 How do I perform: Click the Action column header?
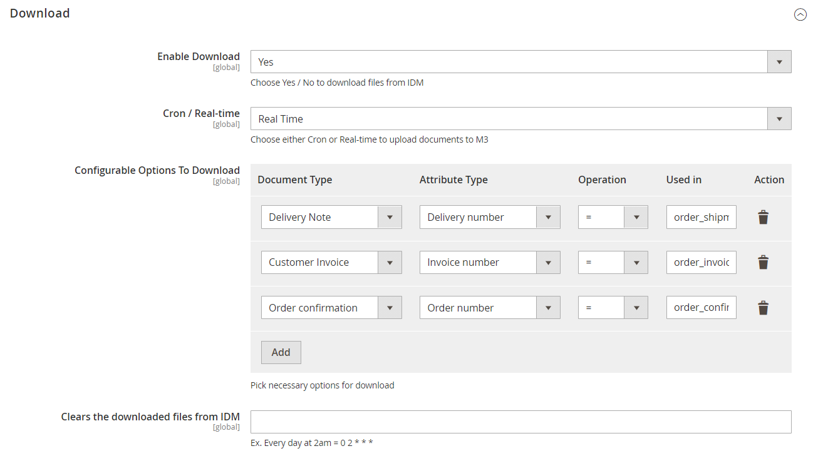pos(769,180)
